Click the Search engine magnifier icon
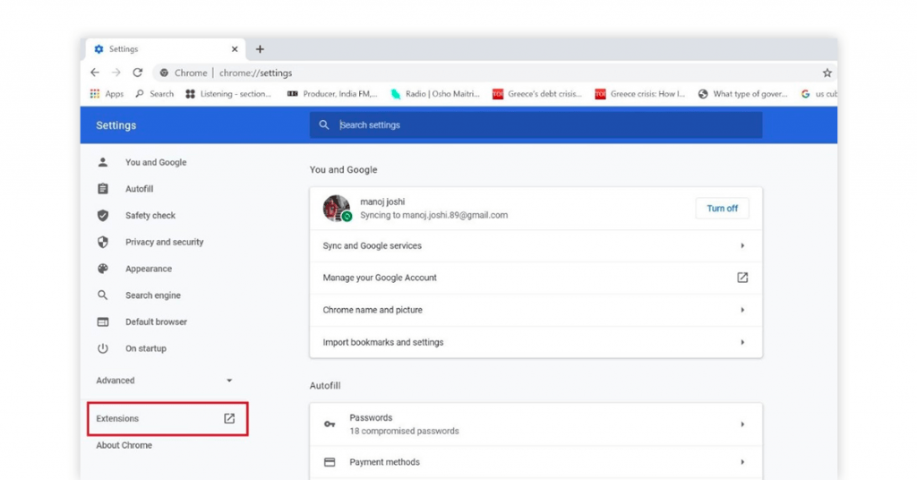917x480 pixels. 103,296
